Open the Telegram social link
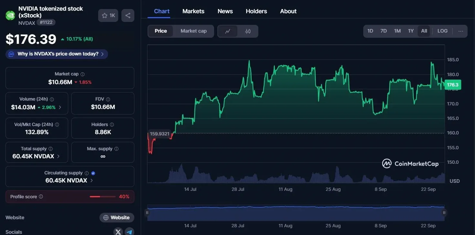 pos(129,232)
